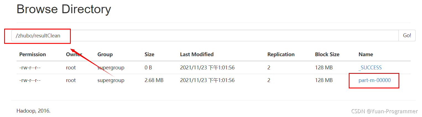The height and width of the screenshot is (117, 422).
Task: Click the Browse Directory heading
Action: click(64, 9)
